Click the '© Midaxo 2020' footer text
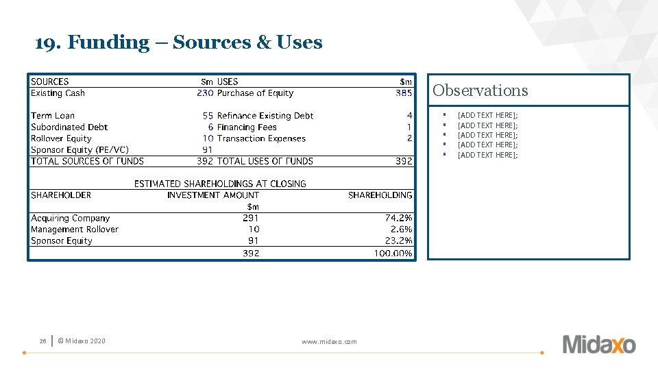 click(x=82, y=341)
